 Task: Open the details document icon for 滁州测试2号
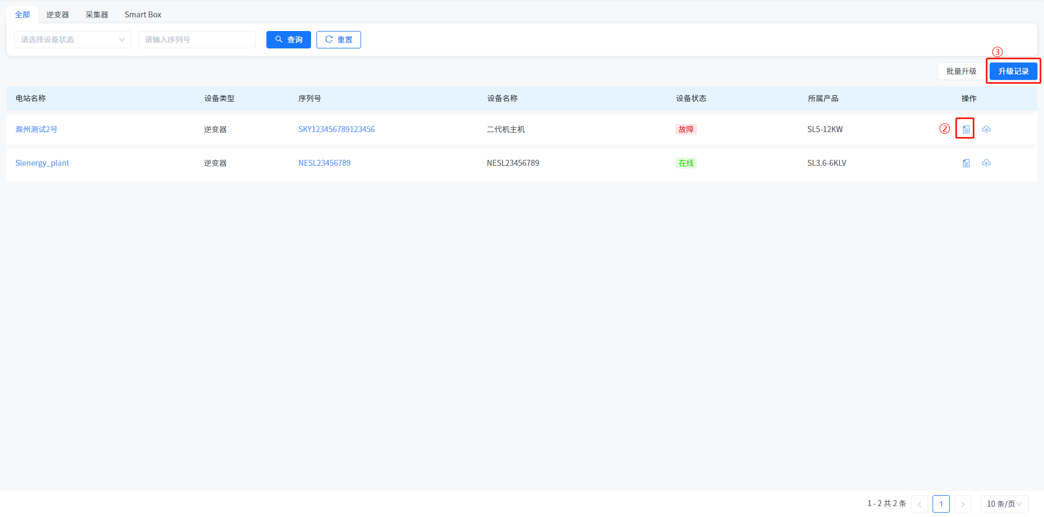click(x=966, y=129)
